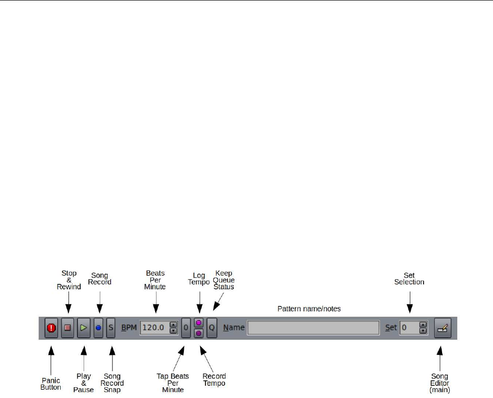
Task: Click the pattern Name text field
Action: (313, 328)
